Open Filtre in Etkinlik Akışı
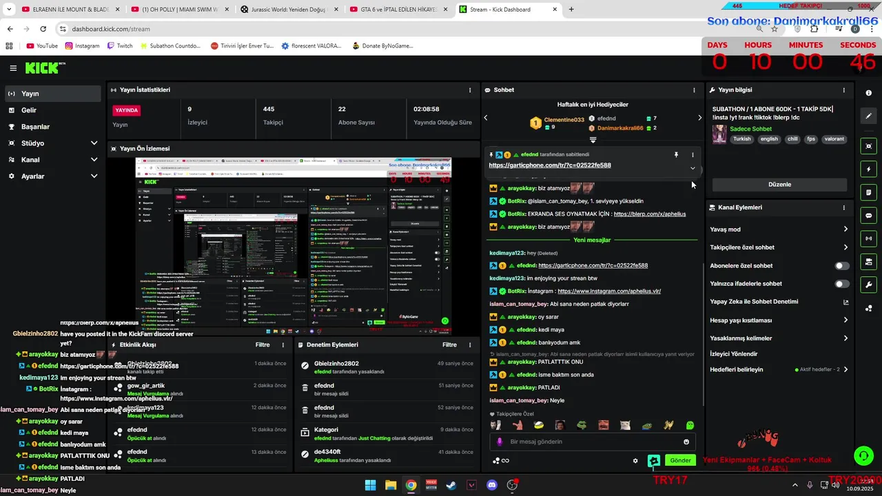The image size is (882, 496). click(x=263, y=345)
